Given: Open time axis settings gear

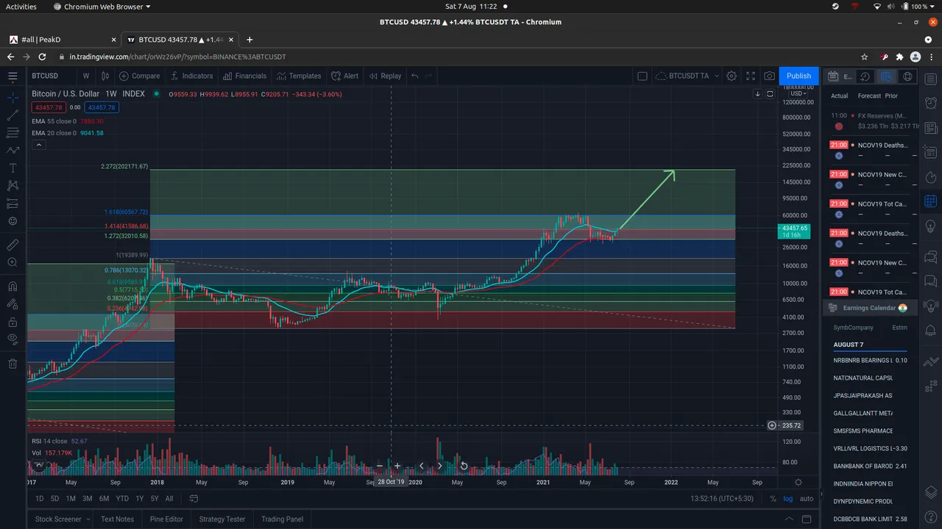Looking at the screenshot, I should 798,482.
